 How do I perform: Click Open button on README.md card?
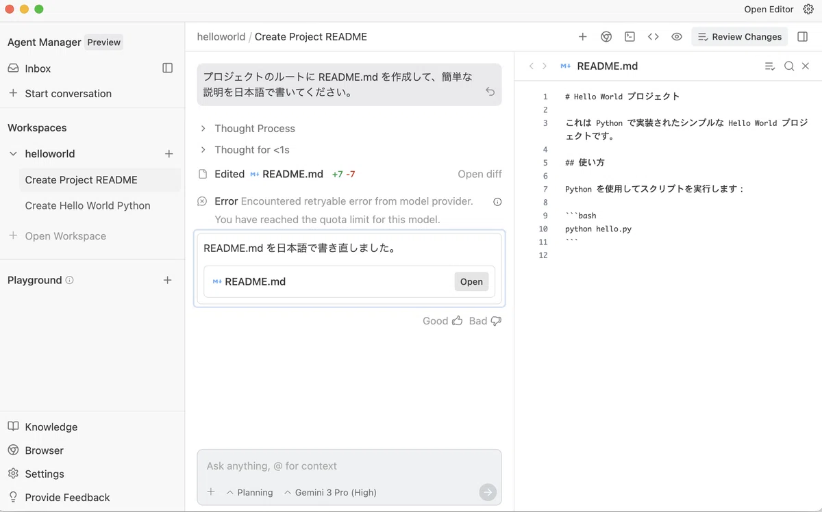point(471,281)
